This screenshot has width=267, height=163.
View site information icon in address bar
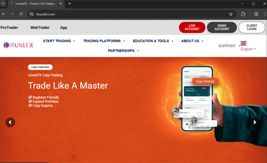(31, 14)
